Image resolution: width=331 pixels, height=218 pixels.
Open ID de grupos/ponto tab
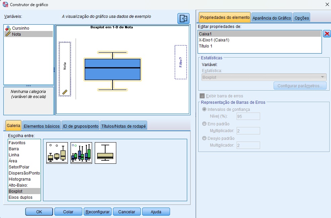point(81,126)
